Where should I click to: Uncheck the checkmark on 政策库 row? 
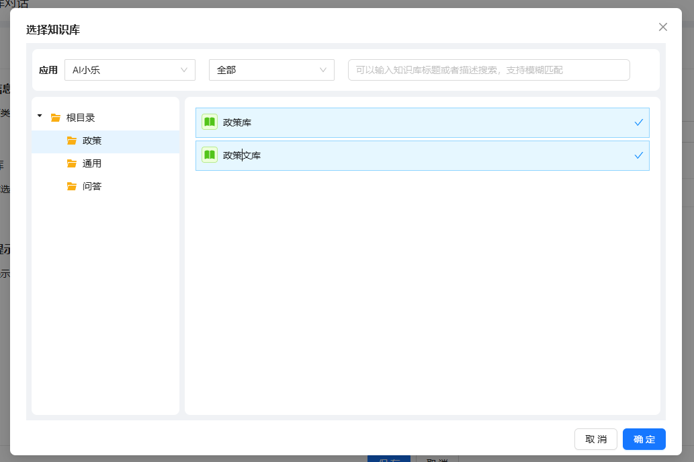coord(638,122)
